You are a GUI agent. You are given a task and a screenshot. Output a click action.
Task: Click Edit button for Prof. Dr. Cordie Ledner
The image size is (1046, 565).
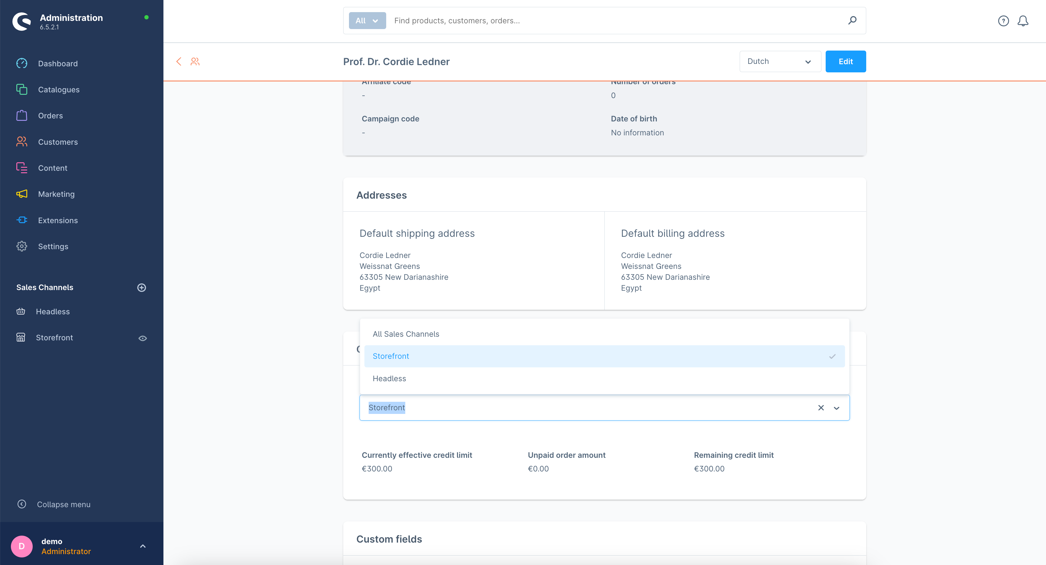(x=846, y=61)
